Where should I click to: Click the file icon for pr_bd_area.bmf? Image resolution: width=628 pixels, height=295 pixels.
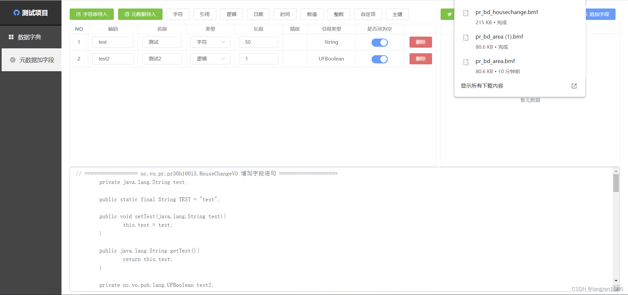tap(466, 62)
